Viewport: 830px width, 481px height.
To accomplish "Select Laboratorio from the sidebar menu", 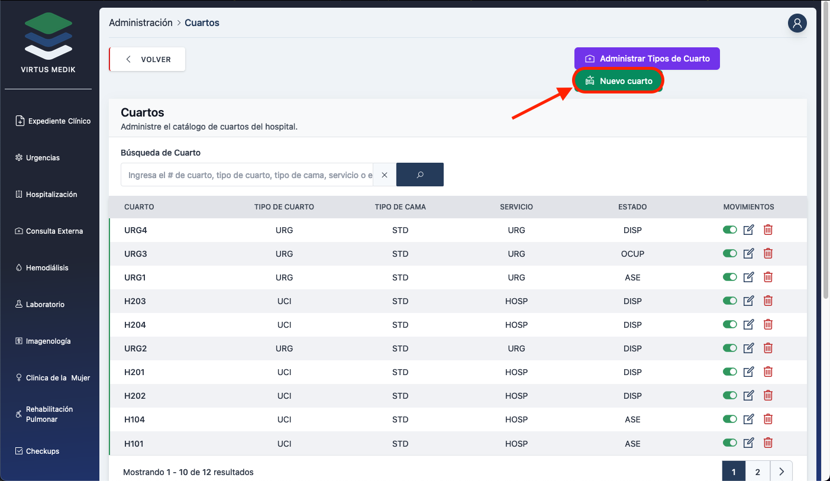I will click(45, 305).
